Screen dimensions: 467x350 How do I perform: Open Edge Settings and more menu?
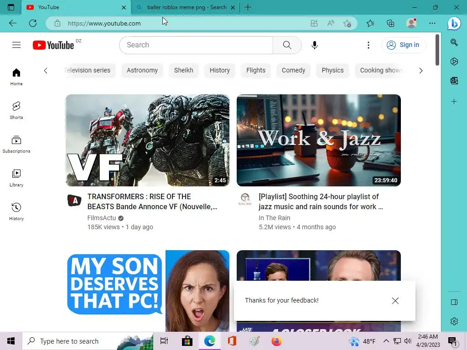(432, 23)
